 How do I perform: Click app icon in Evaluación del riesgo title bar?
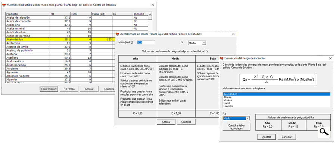point(221,58)
